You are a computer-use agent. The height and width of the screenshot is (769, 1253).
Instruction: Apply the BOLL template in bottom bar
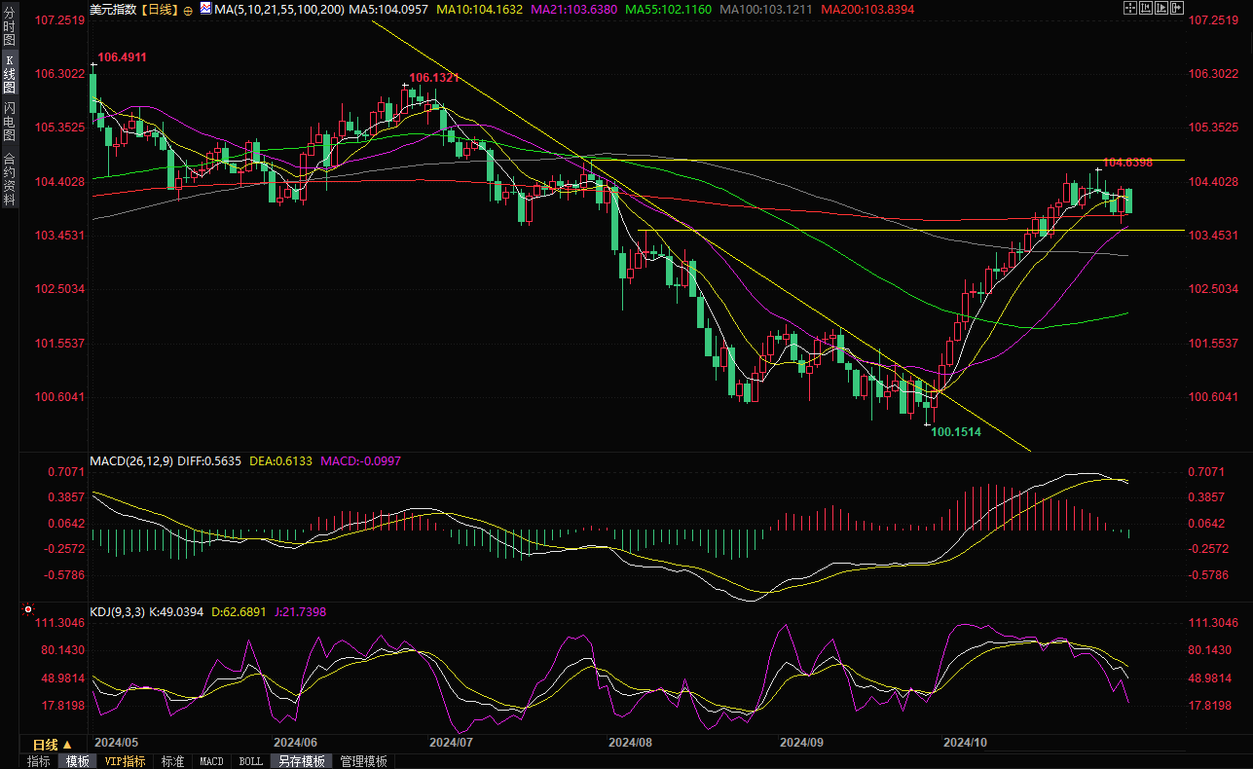[250, 761]
